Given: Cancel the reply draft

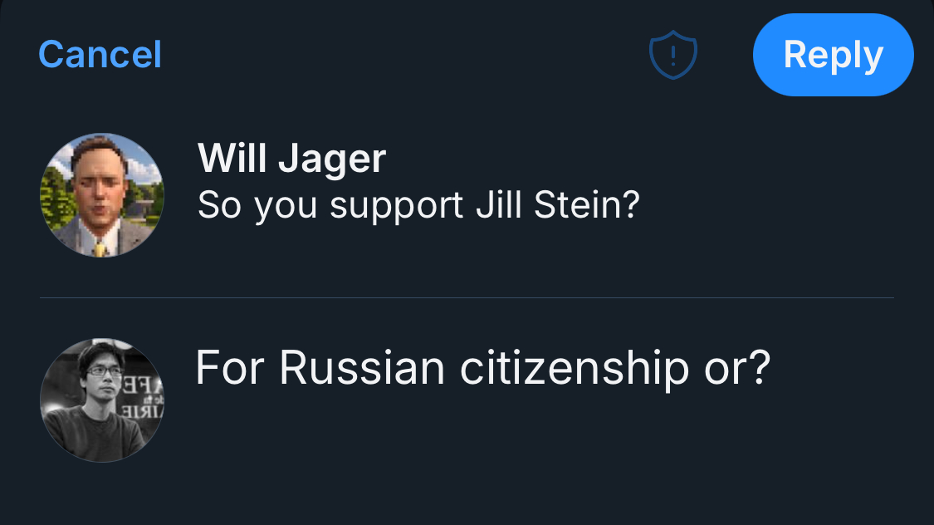Looking at the screenshot, I should (x=100, y=55).
